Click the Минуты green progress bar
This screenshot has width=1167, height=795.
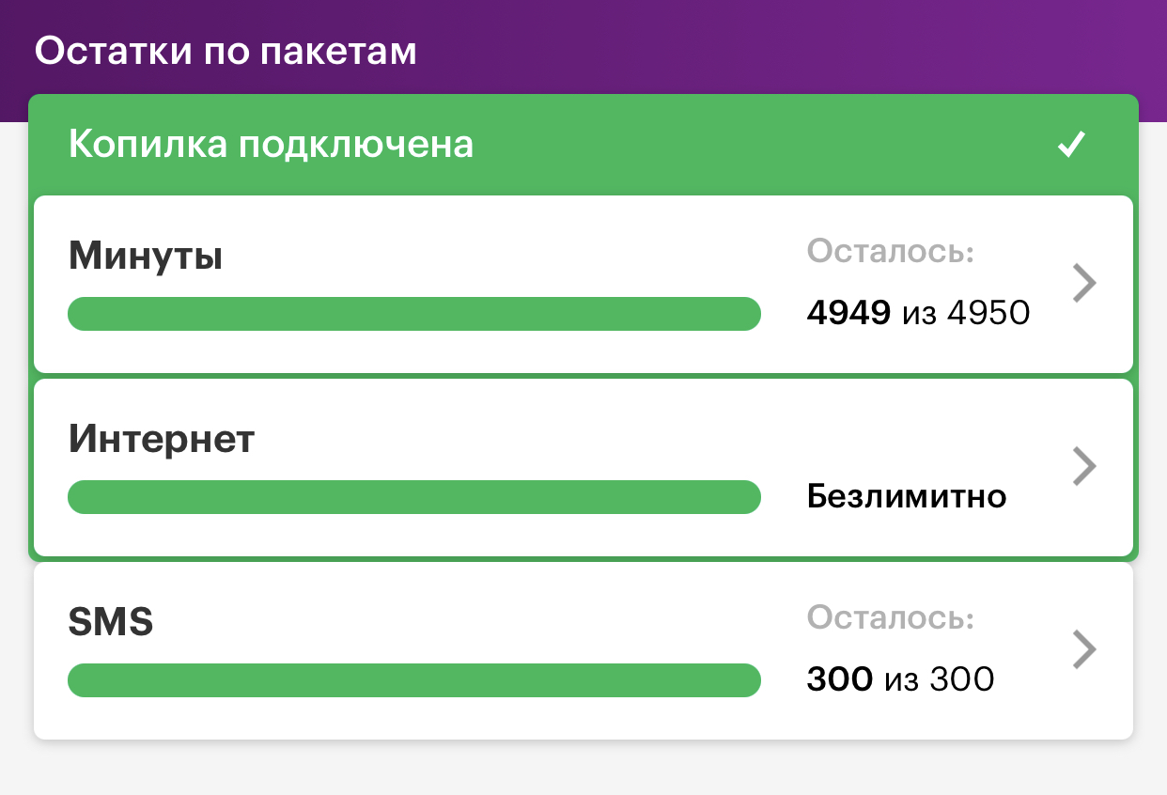pyautogui.click(x=413, y=314)
